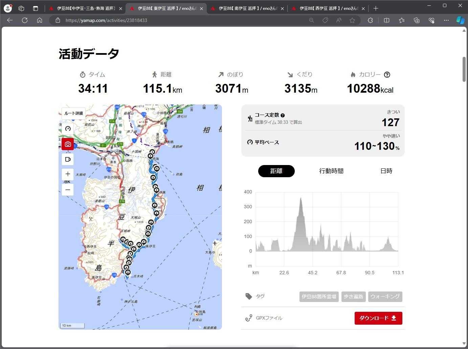The width and height of the screenshot is (468, 349).
Task: Zoom out on the route map
Action: pyautogui.click(x=68, y=190)
